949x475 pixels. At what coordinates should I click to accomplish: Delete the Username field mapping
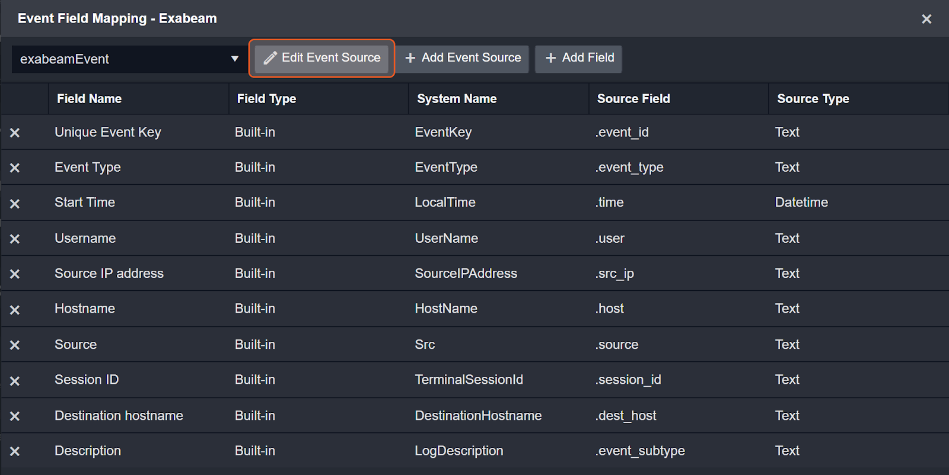pos(15,239)
